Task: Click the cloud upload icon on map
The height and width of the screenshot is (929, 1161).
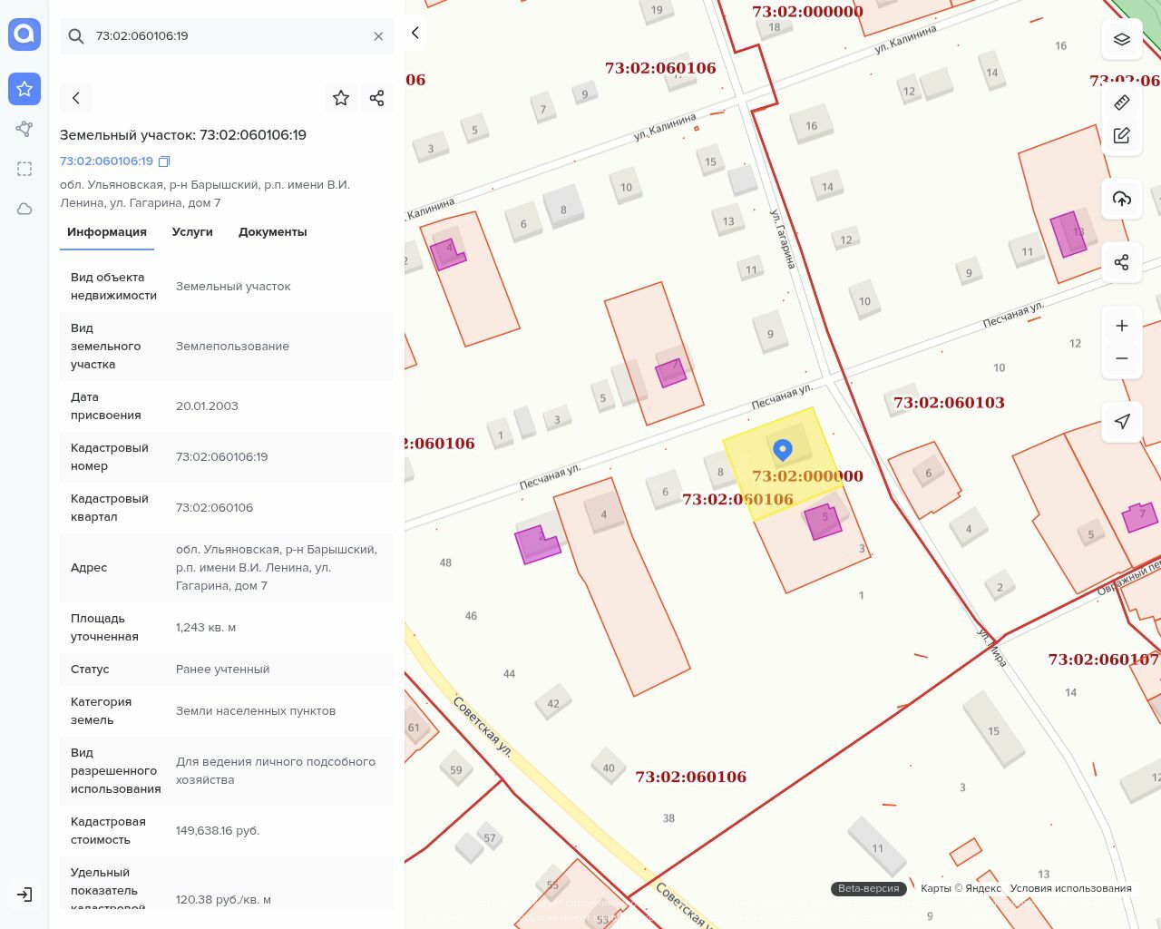Action: 1121,199
